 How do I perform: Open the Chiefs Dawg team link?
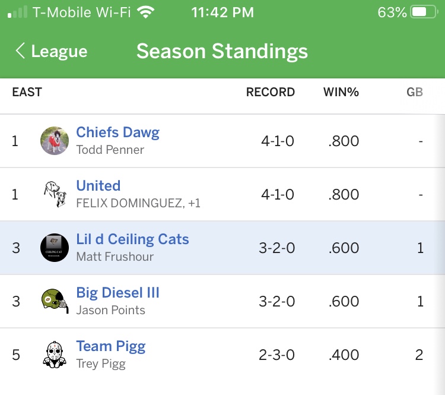(x=117, y=132)
